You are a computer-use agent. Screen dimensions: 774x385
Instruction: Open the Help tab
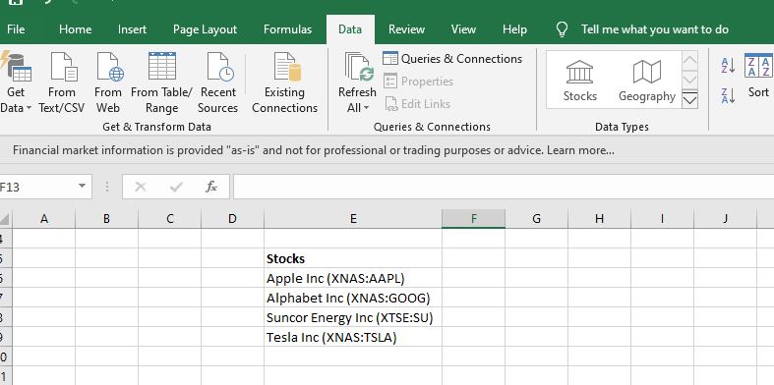[514, 29]
